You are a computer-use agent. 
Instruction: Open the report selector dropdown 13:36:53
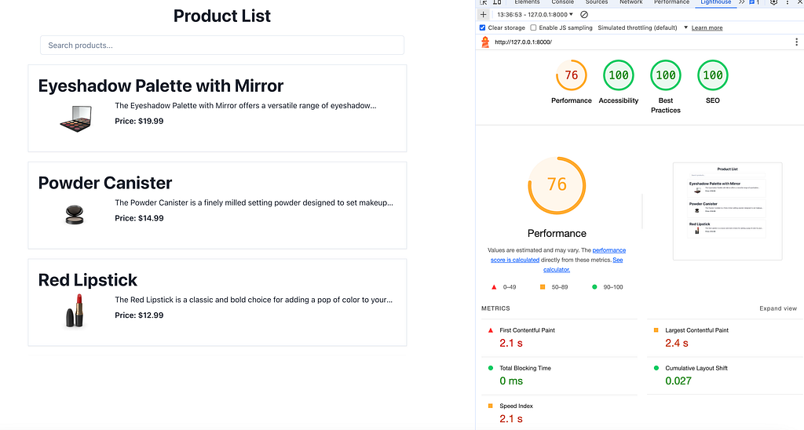point(535,14)
